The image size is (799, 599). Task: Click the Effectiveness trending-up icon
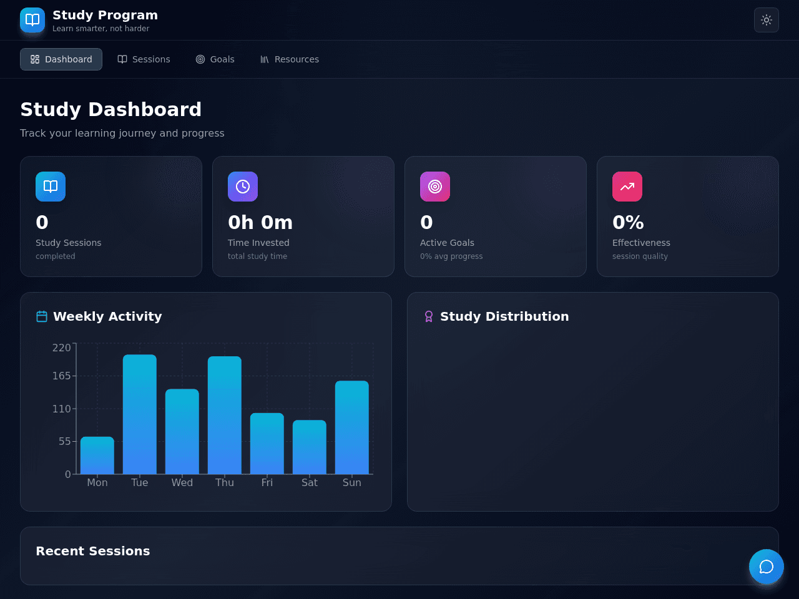(627, 187)
